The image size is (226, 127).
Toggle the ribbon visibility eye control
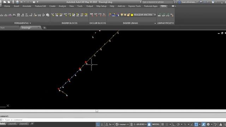point(173,6)
